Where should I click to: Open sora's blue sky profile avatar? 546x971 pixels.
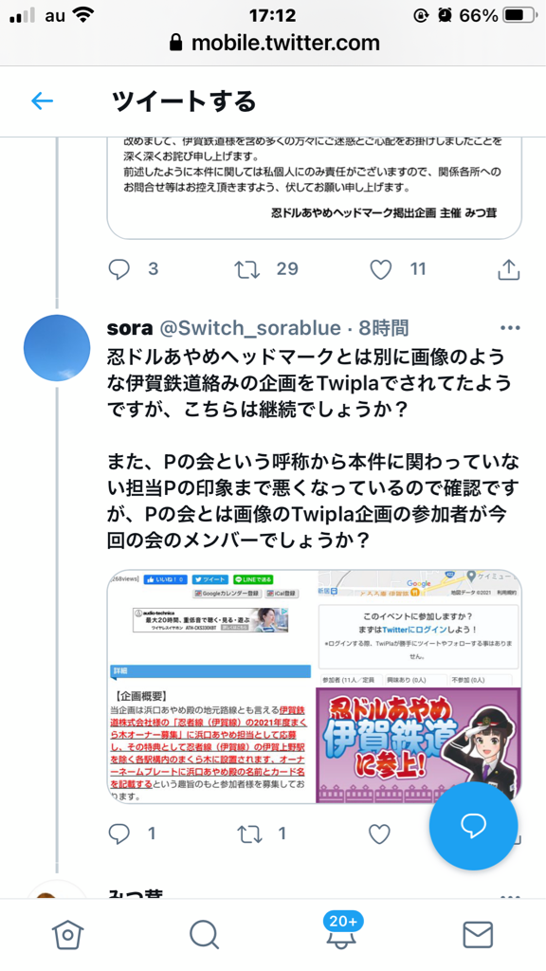tap(57, 347)
